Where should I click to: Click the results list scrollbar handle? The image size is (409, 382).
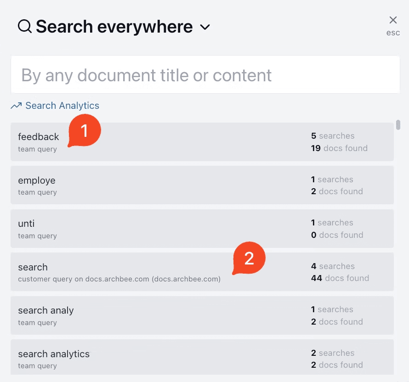(x=398, y=125)
